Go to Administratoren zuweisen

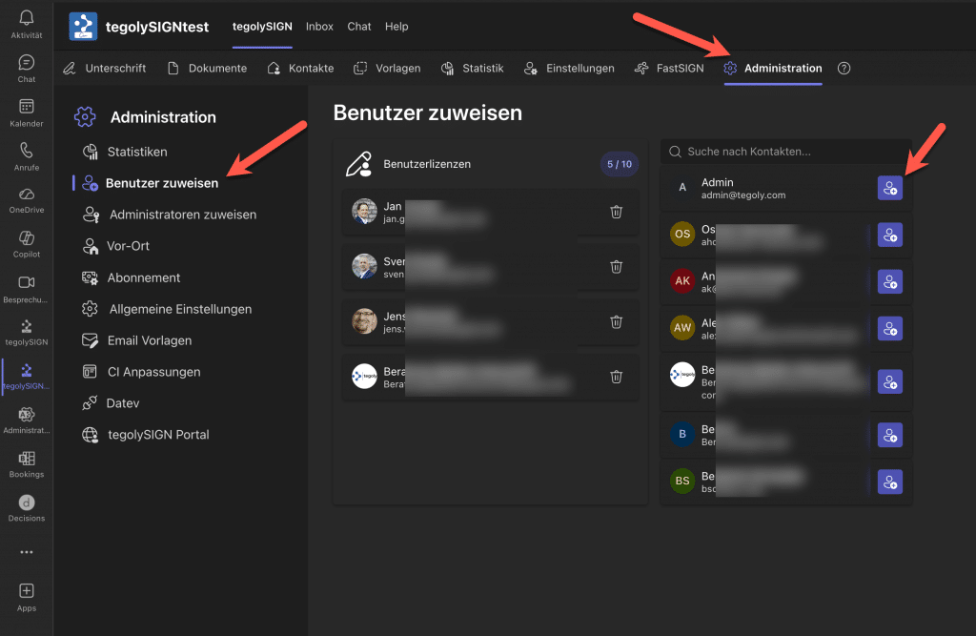pos(182,215)
